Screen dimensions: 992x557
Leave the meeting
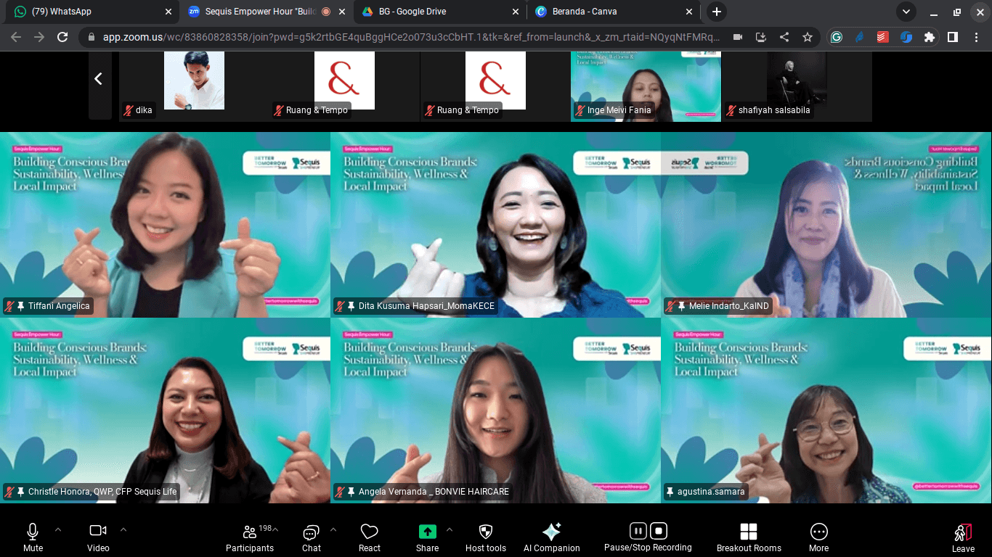coord(963,537)
